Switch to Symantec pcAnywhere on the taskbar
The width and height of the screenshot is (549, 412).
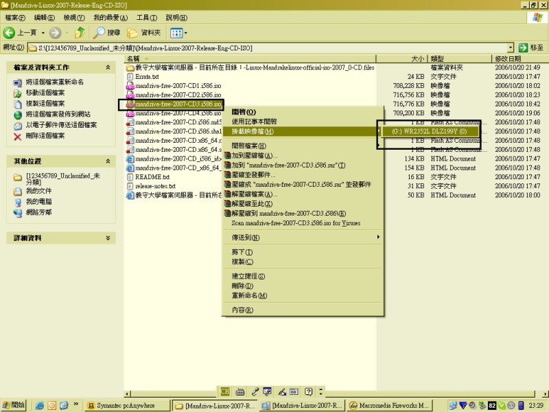pos(128,405)
